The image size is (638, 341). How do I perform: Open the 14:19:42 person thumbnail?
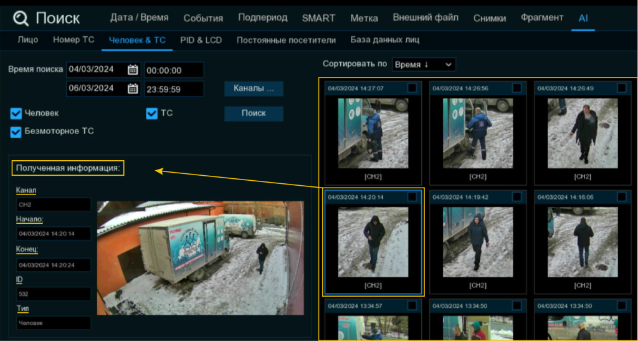(478, 242)
